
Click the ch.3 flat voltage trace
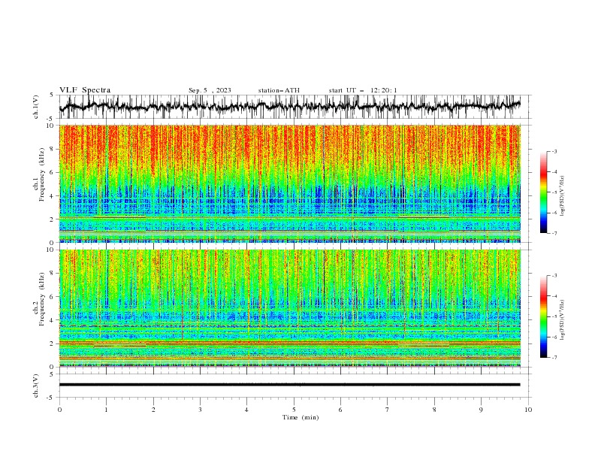click(x=290, y=385)
